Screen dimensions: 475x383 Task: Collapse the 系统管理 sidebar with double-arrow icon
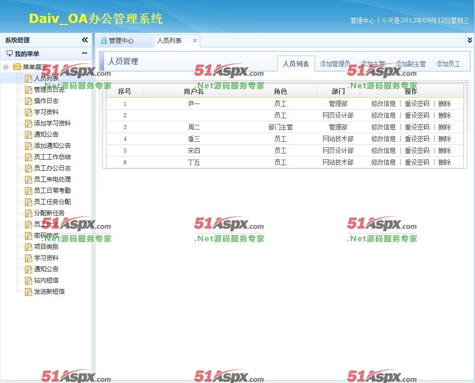click(85, 40)
